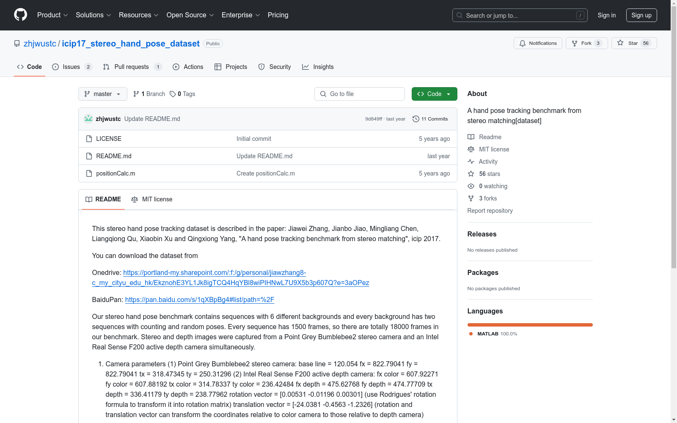The image size is (677, 423).
Task: Click the tag icon beside 0 Tags
Action: coord(173,94)
